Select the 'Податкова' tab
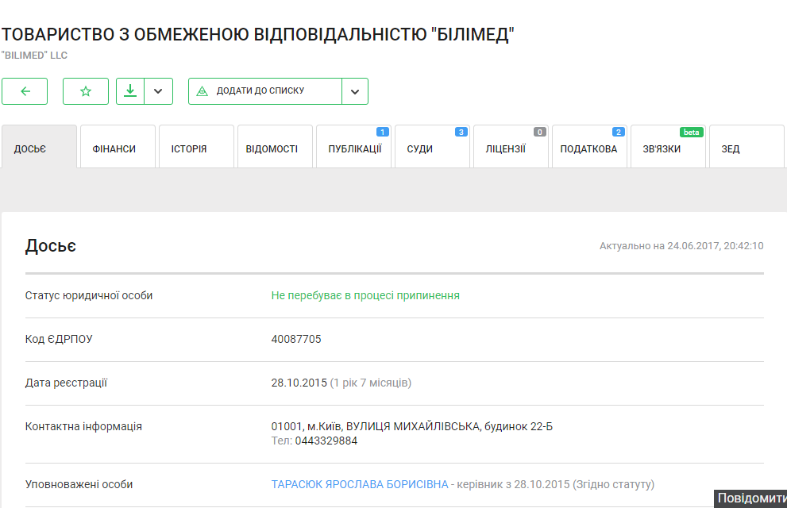Viewport: 787px width, 508px height. click(589, 148)
